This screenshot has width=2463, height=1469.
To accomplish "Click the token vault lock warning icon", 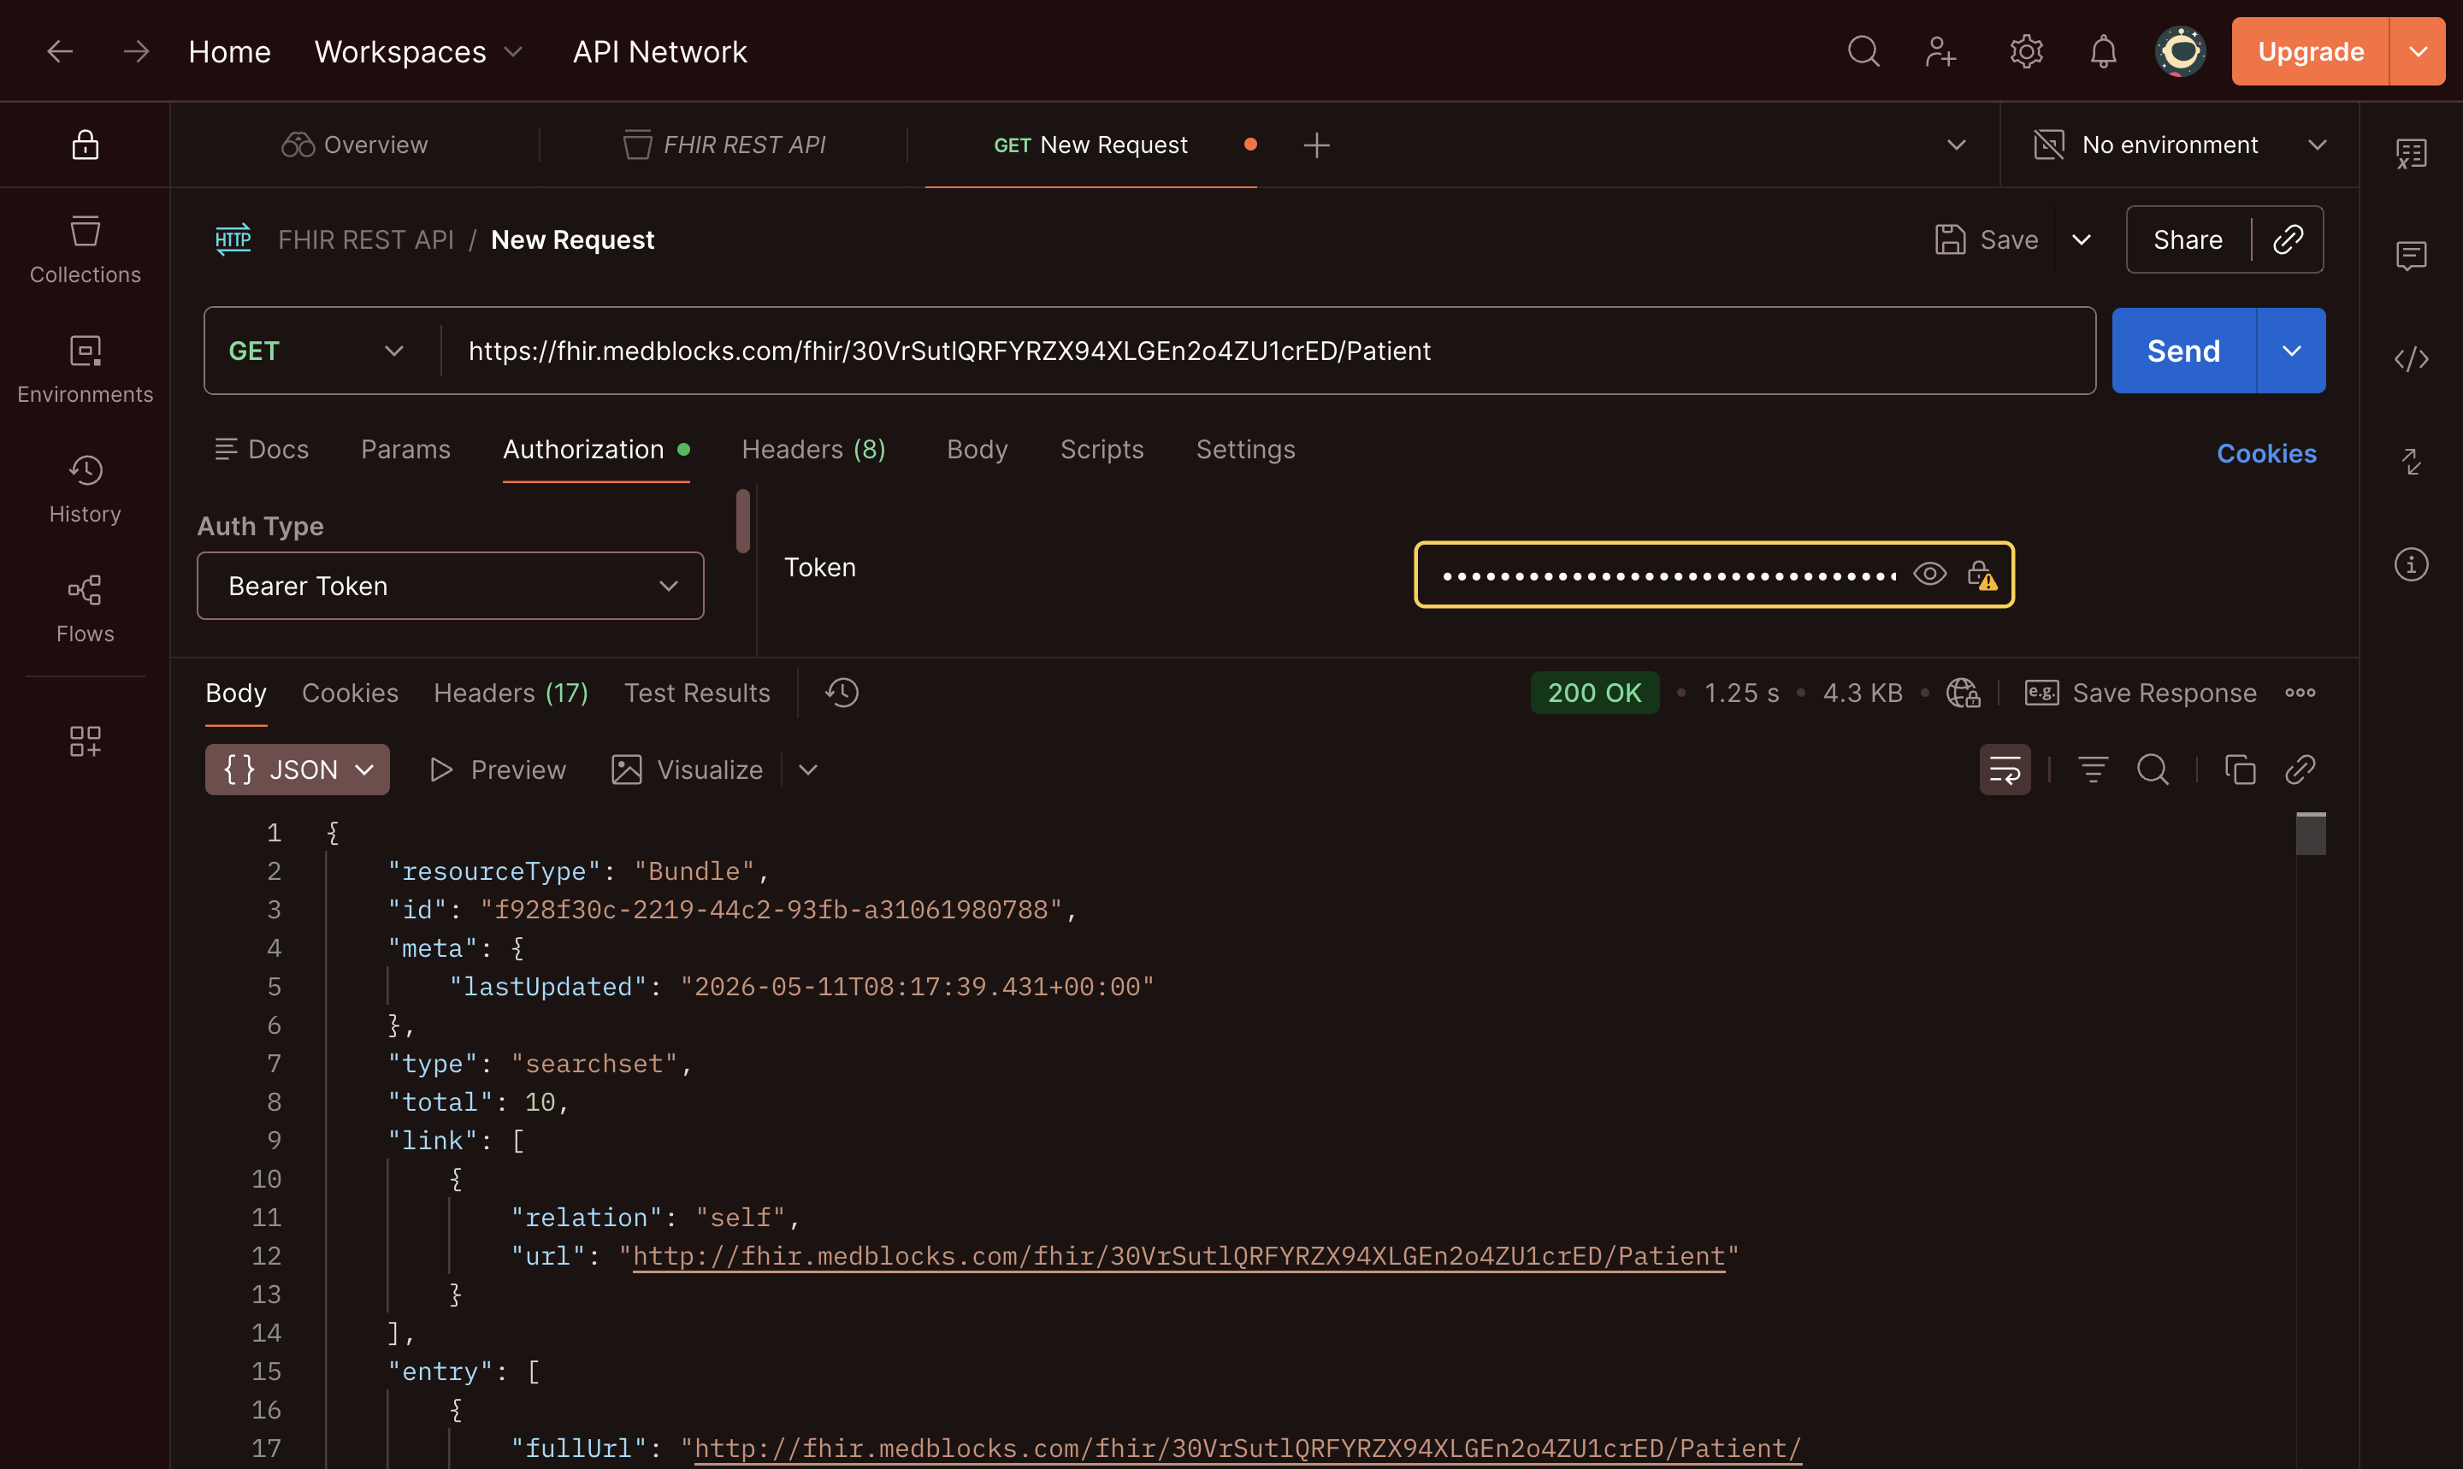I will point(1982,574).
